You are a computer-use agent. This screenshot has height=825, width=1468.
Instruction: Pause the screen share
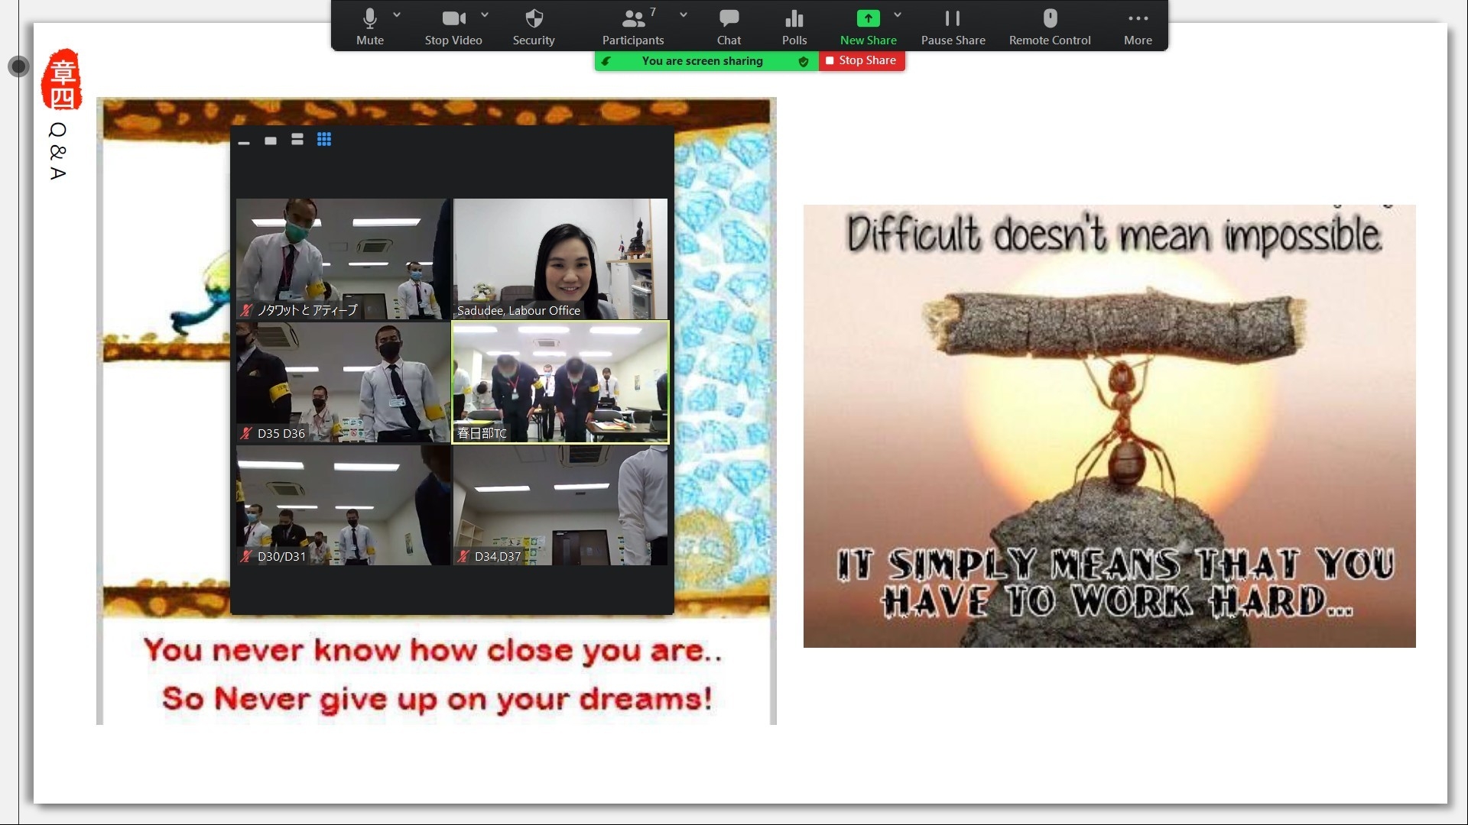coord(953,26)
